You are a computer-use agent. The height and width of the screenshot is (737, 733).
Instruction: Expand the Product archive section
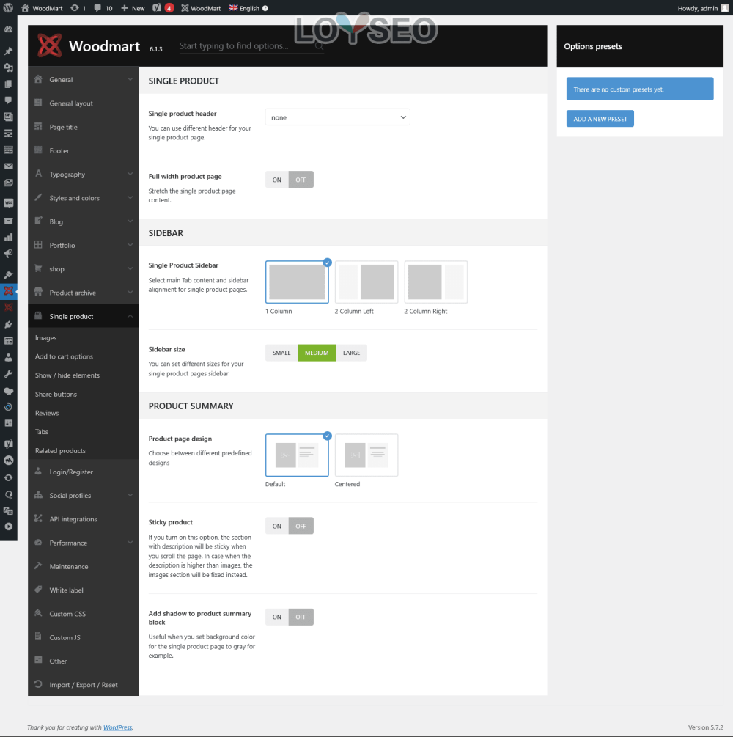pyautogui.click(x=83, y=293)
